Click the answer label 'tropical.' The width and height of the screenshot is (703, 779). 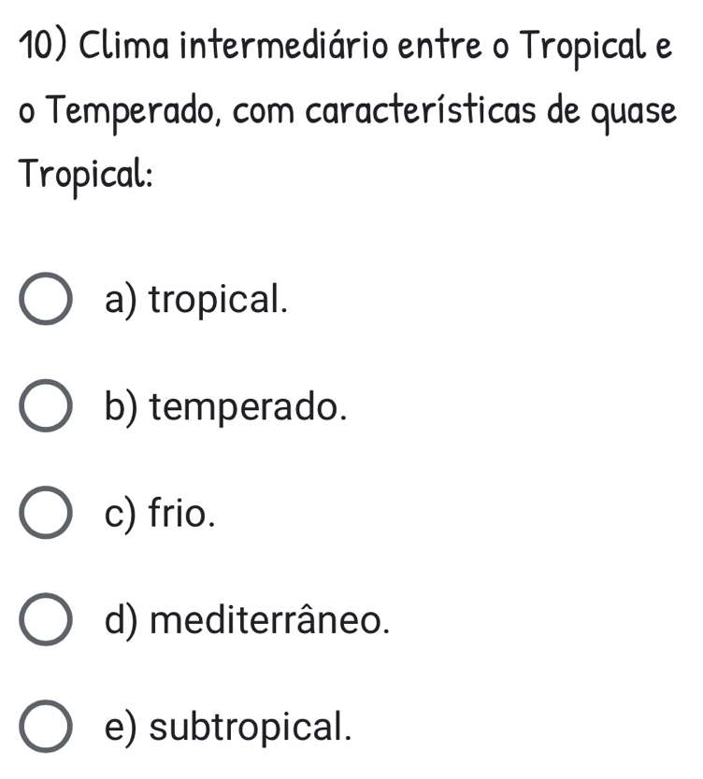pos(218,301)
